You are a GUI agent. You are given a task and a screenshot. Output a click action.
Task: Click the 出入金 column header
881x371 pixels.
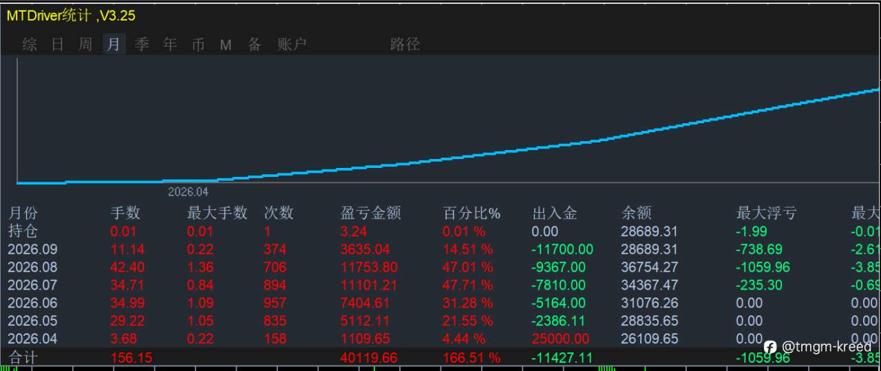(555, 213)
